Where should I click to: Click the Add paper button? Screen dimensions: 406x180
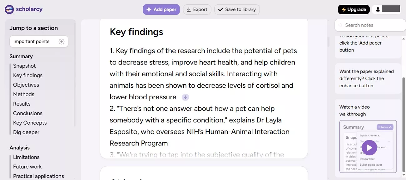tap(161, 9)
